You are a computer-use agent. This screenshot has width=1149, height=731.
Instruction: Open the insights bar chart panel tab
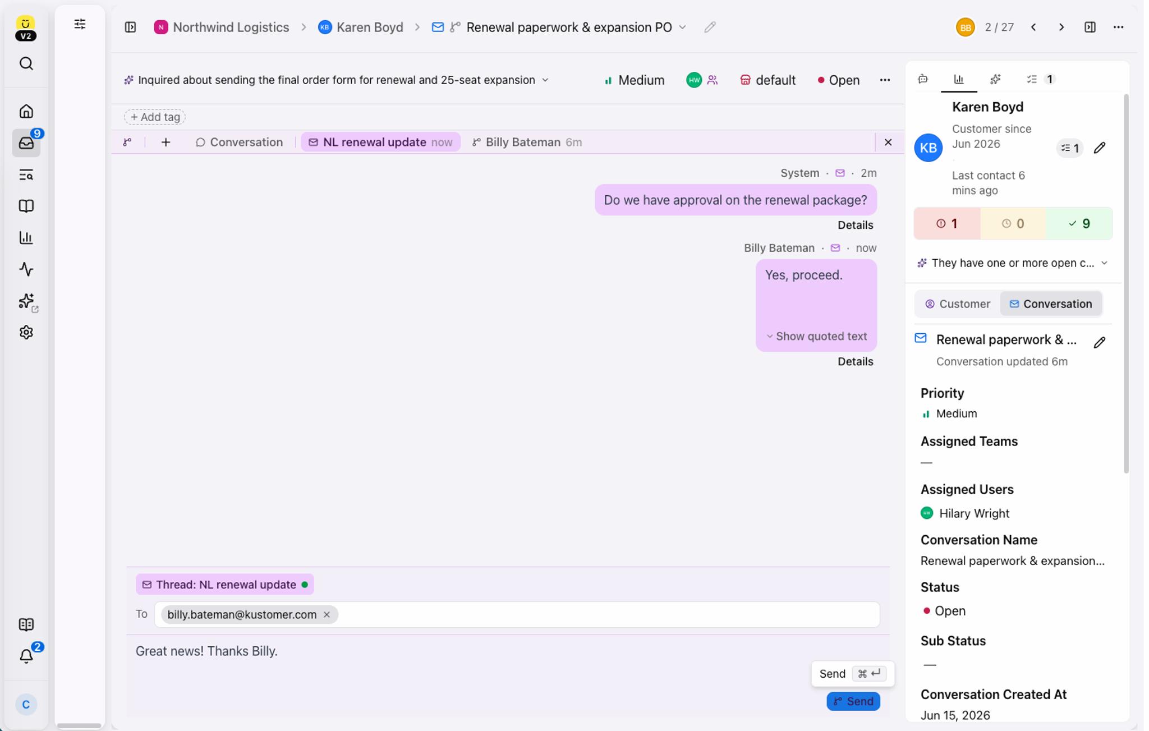pyautogui.click(x=959, y=79)
